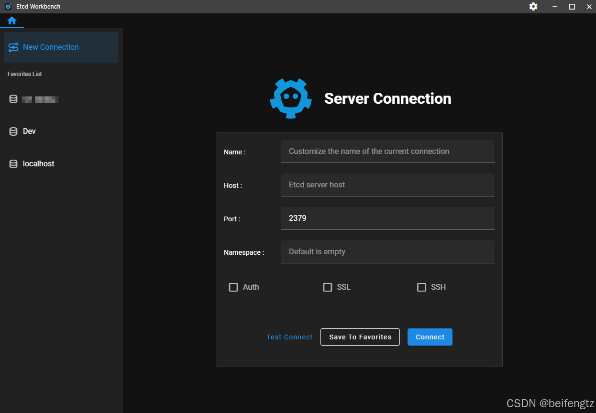Click the Etcd Workbench app icon in title bar
The width and height of the screenshot is (596, 413).
pyautogui.click(x=8, y=7)
